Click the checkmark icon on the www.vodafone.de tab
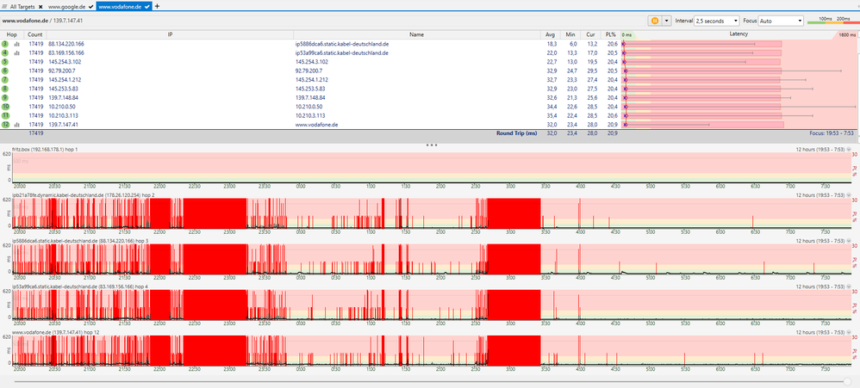860x388 pixels. (x=147, y=5)
